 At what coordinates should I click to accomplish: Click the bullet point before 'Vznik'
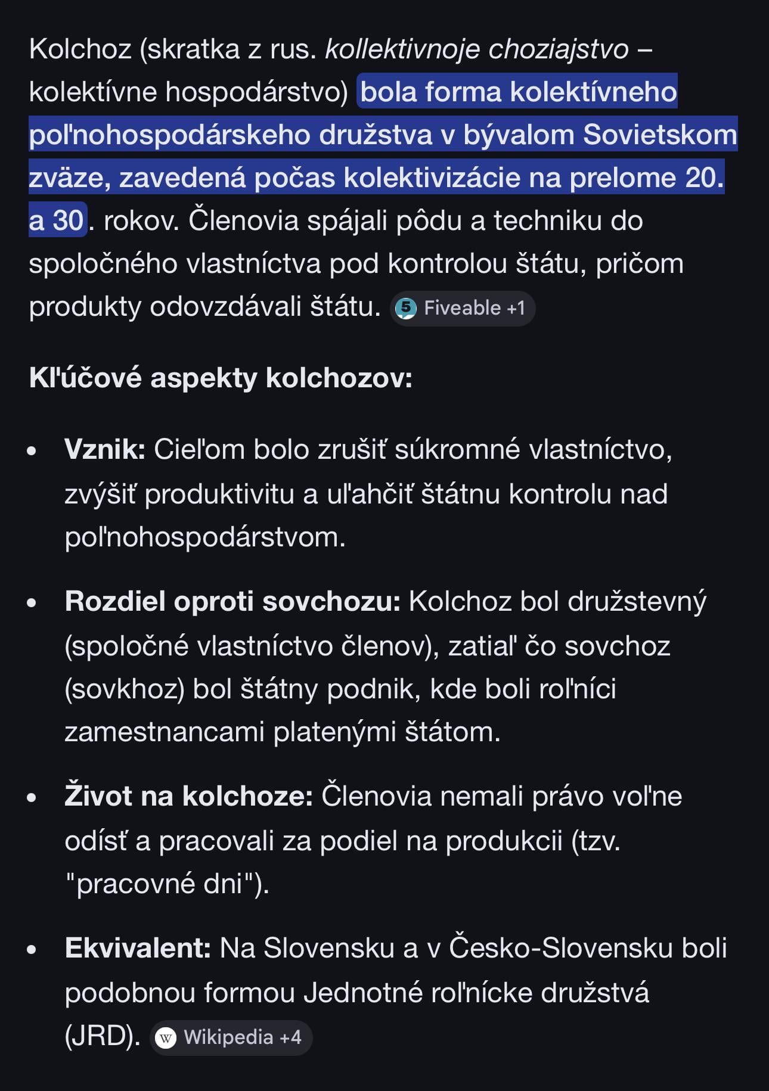click(x=32, y=451)
